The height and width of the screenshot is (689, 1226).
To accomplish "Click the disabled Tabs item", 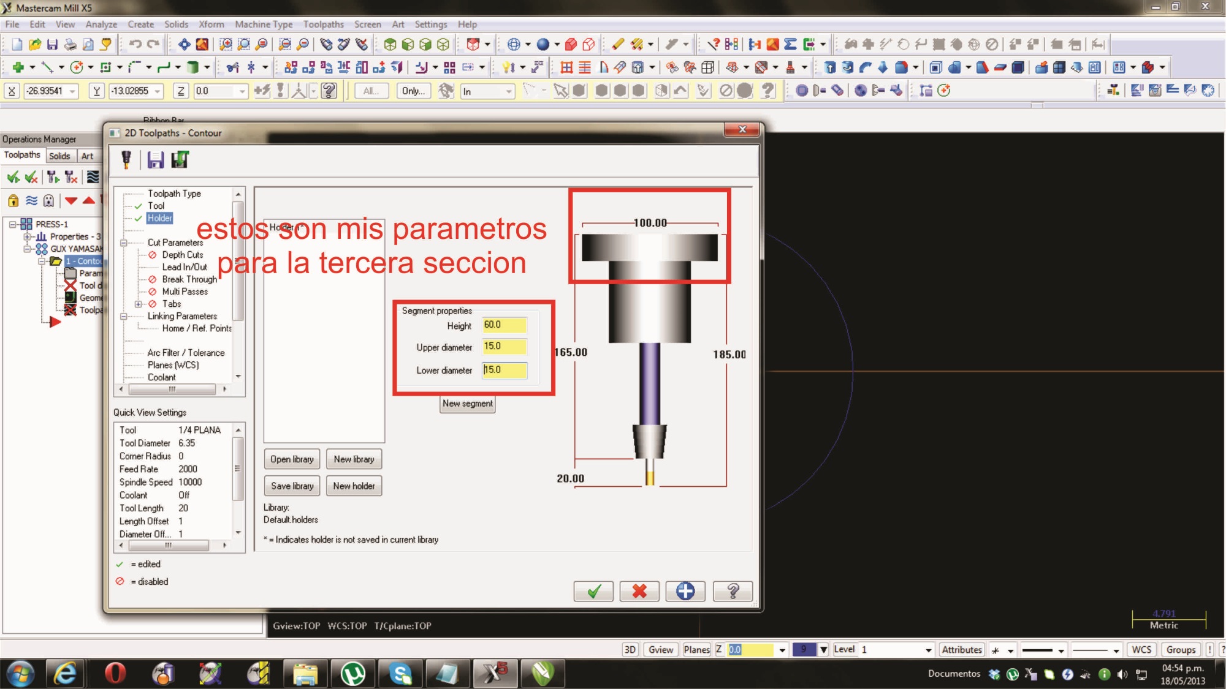I will (x=172, y=304).
